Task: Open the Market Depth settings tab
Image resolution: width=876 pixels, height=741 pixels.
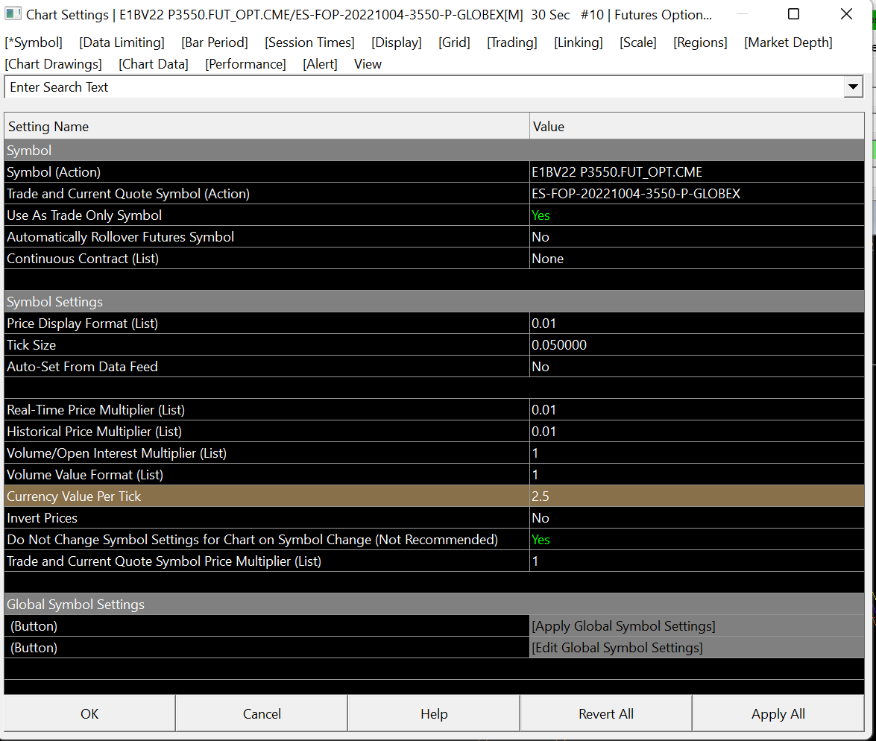Action: pos(788,42)
